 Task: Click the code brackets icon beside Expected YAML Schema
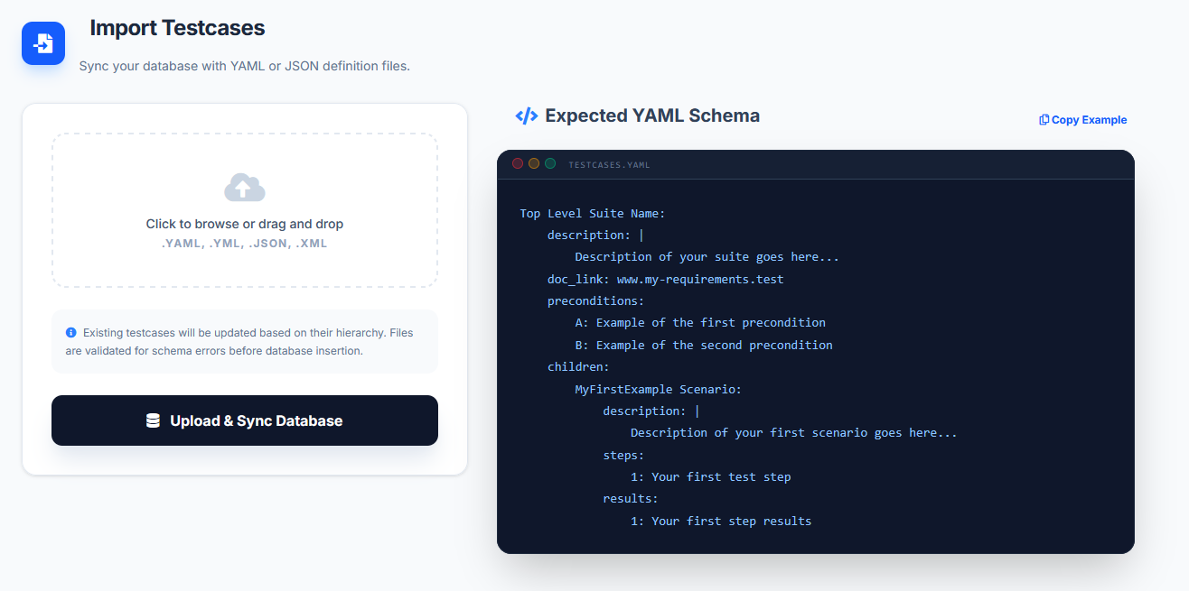point(527,115)
